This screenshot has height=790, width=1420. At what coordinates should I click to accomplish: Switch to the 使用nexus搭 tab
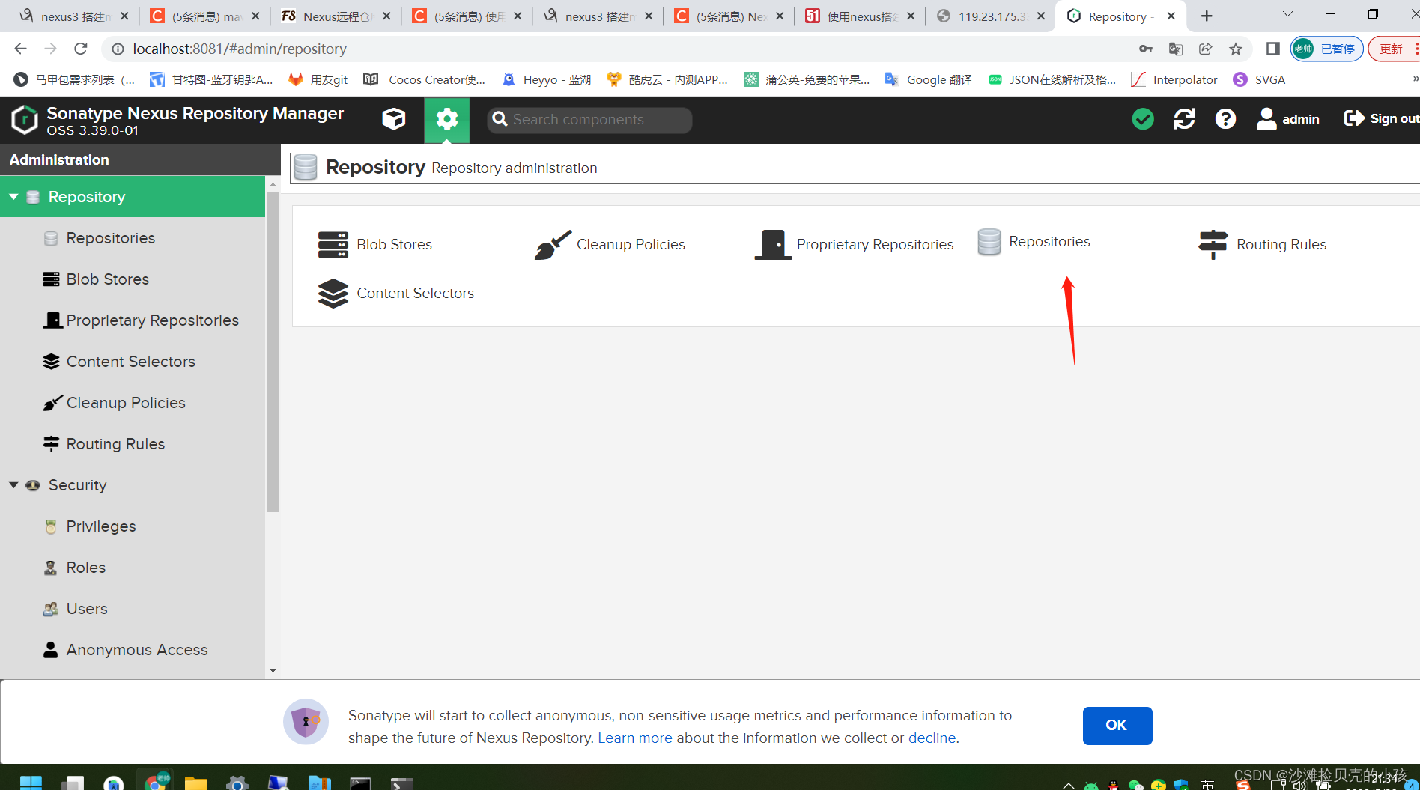(x=861, y=16)
